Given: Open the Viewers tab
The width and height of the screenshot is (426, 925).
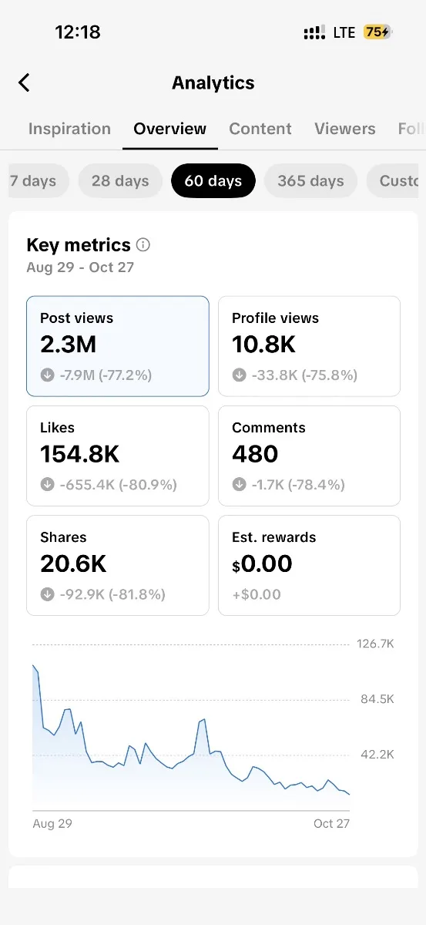Looking at the screenshot, I should [345, 129].
